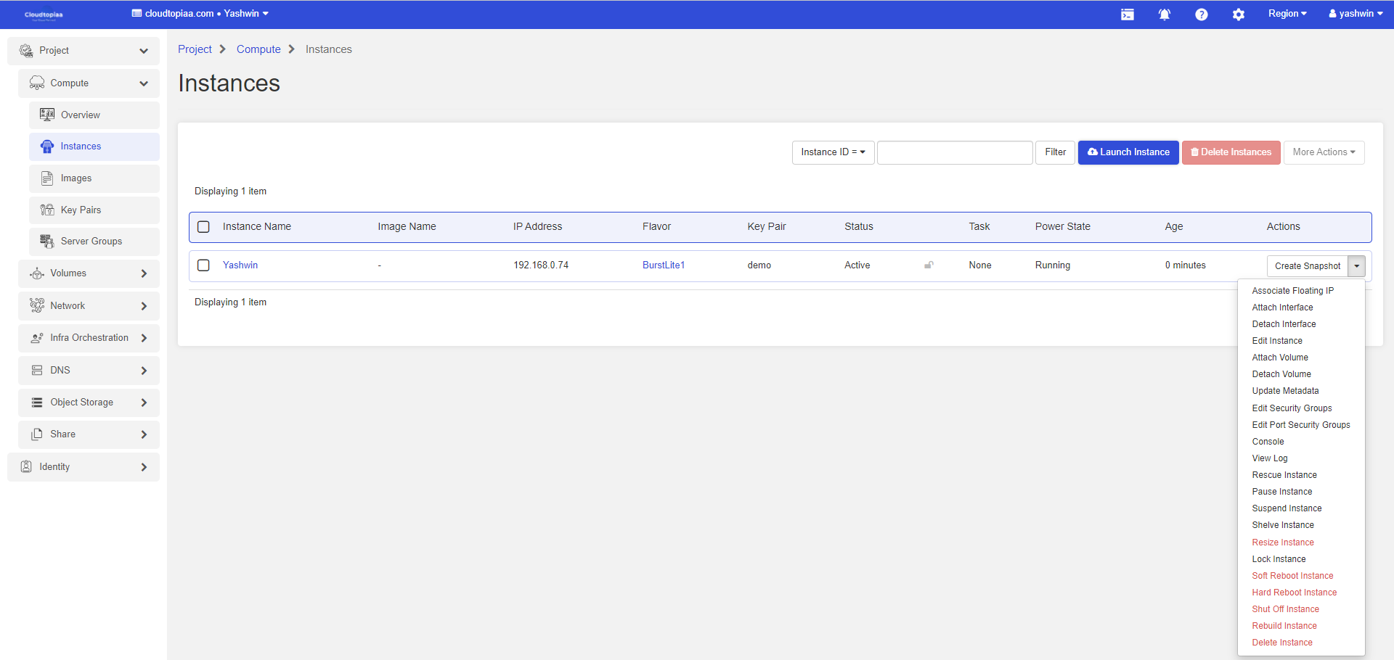
Task: Expand the Volumes sidebar section
Action: tap(89, 273)
